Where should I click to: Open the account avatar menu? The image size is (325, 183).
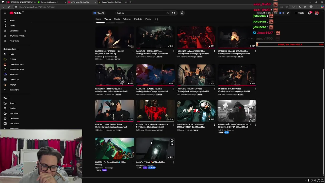click(317, 13)
